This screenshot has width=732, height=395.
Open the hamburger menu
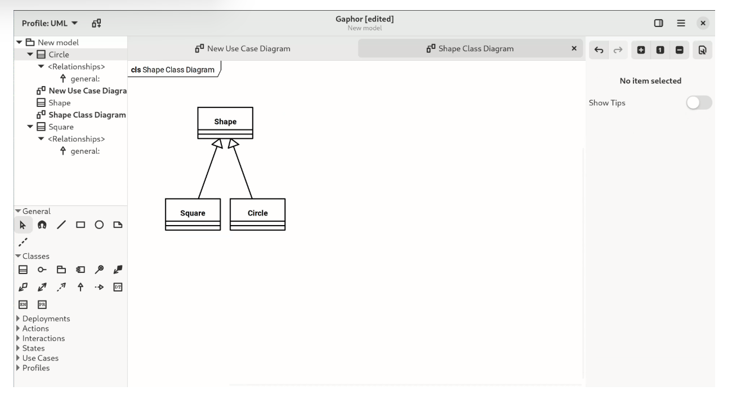click(681, 24)
